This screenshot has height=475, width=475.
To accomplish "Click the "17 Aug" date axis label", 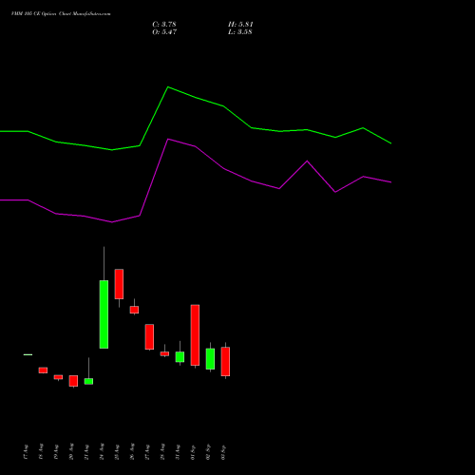I will (26, 452).
